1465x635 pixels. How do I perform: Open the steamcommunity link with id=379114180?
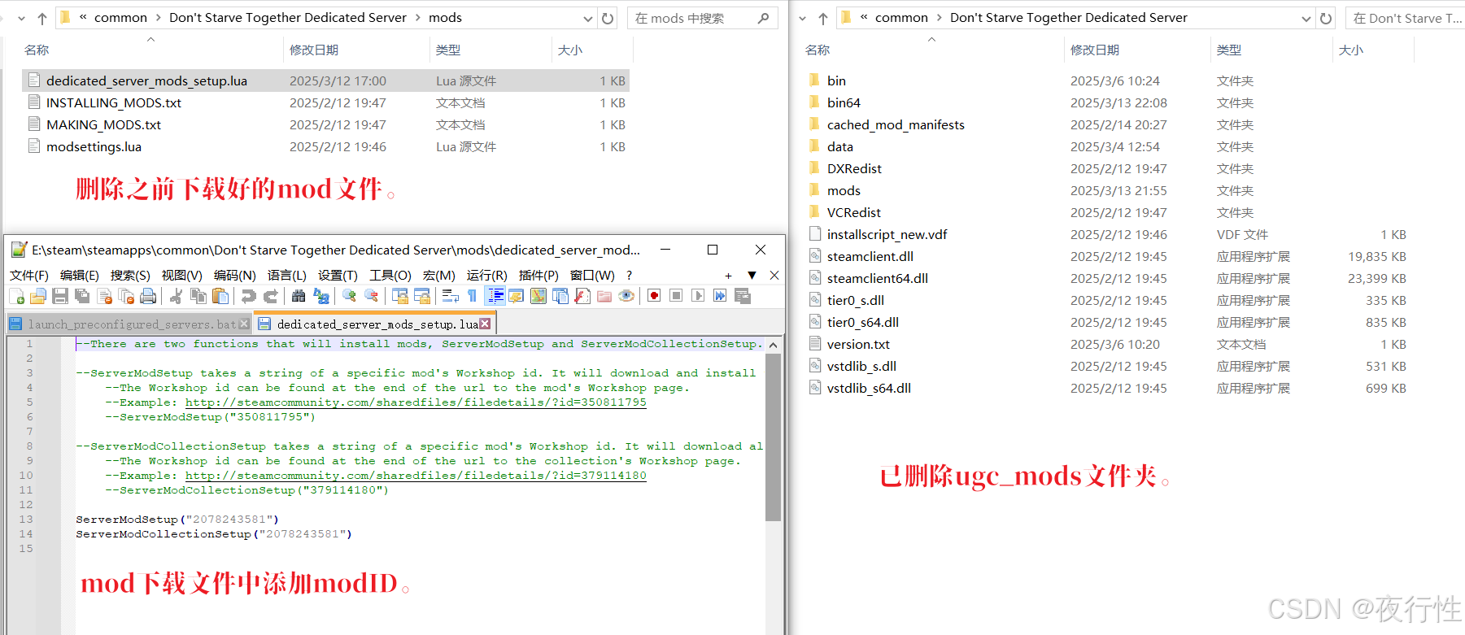tap(416, 476)
